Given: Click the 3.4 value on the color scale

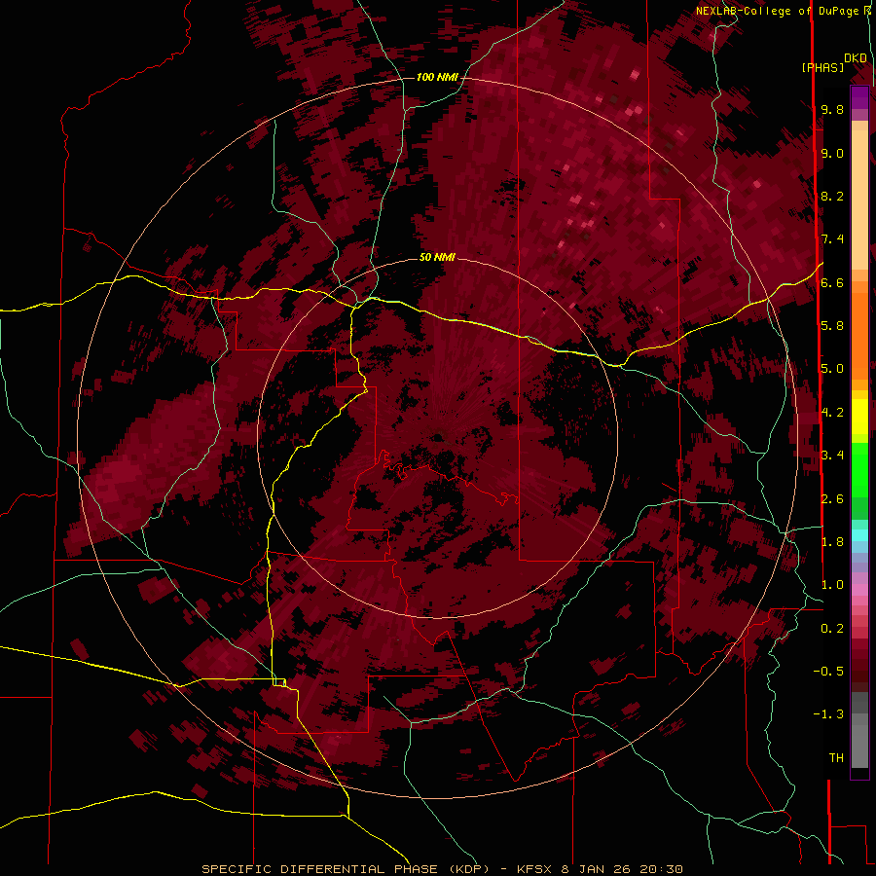Looking at the screenshot, I should point(832,456).
